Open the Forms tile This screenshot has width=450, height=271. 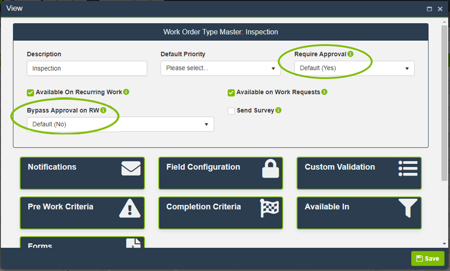point(82,243)
